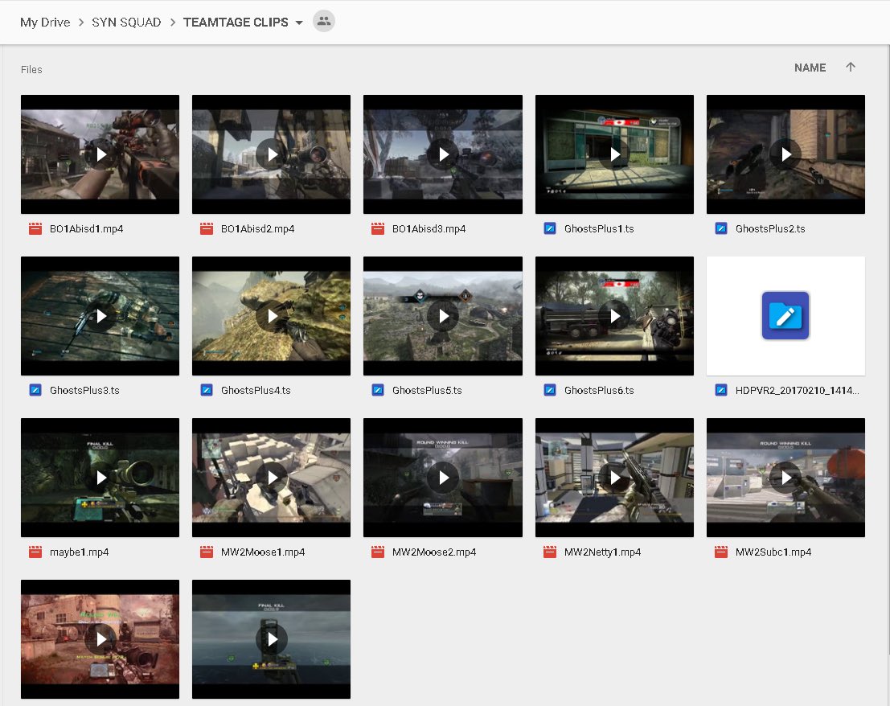This screenshot has width=890, height=706.
Task: Play the MW2Moose2.mp4 thumbnail video
Action: (x=443, y=478)
